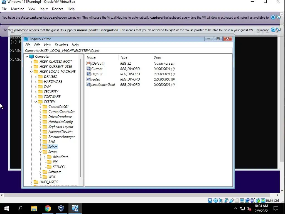Select the WPA key

point(52,177)
